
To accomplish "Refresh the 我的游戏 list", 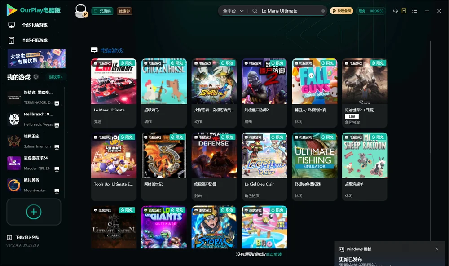I will (36, 77).
